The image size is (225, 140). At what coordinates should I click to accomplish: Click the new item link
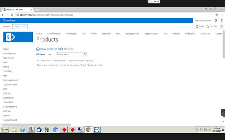tap(47, 49)
